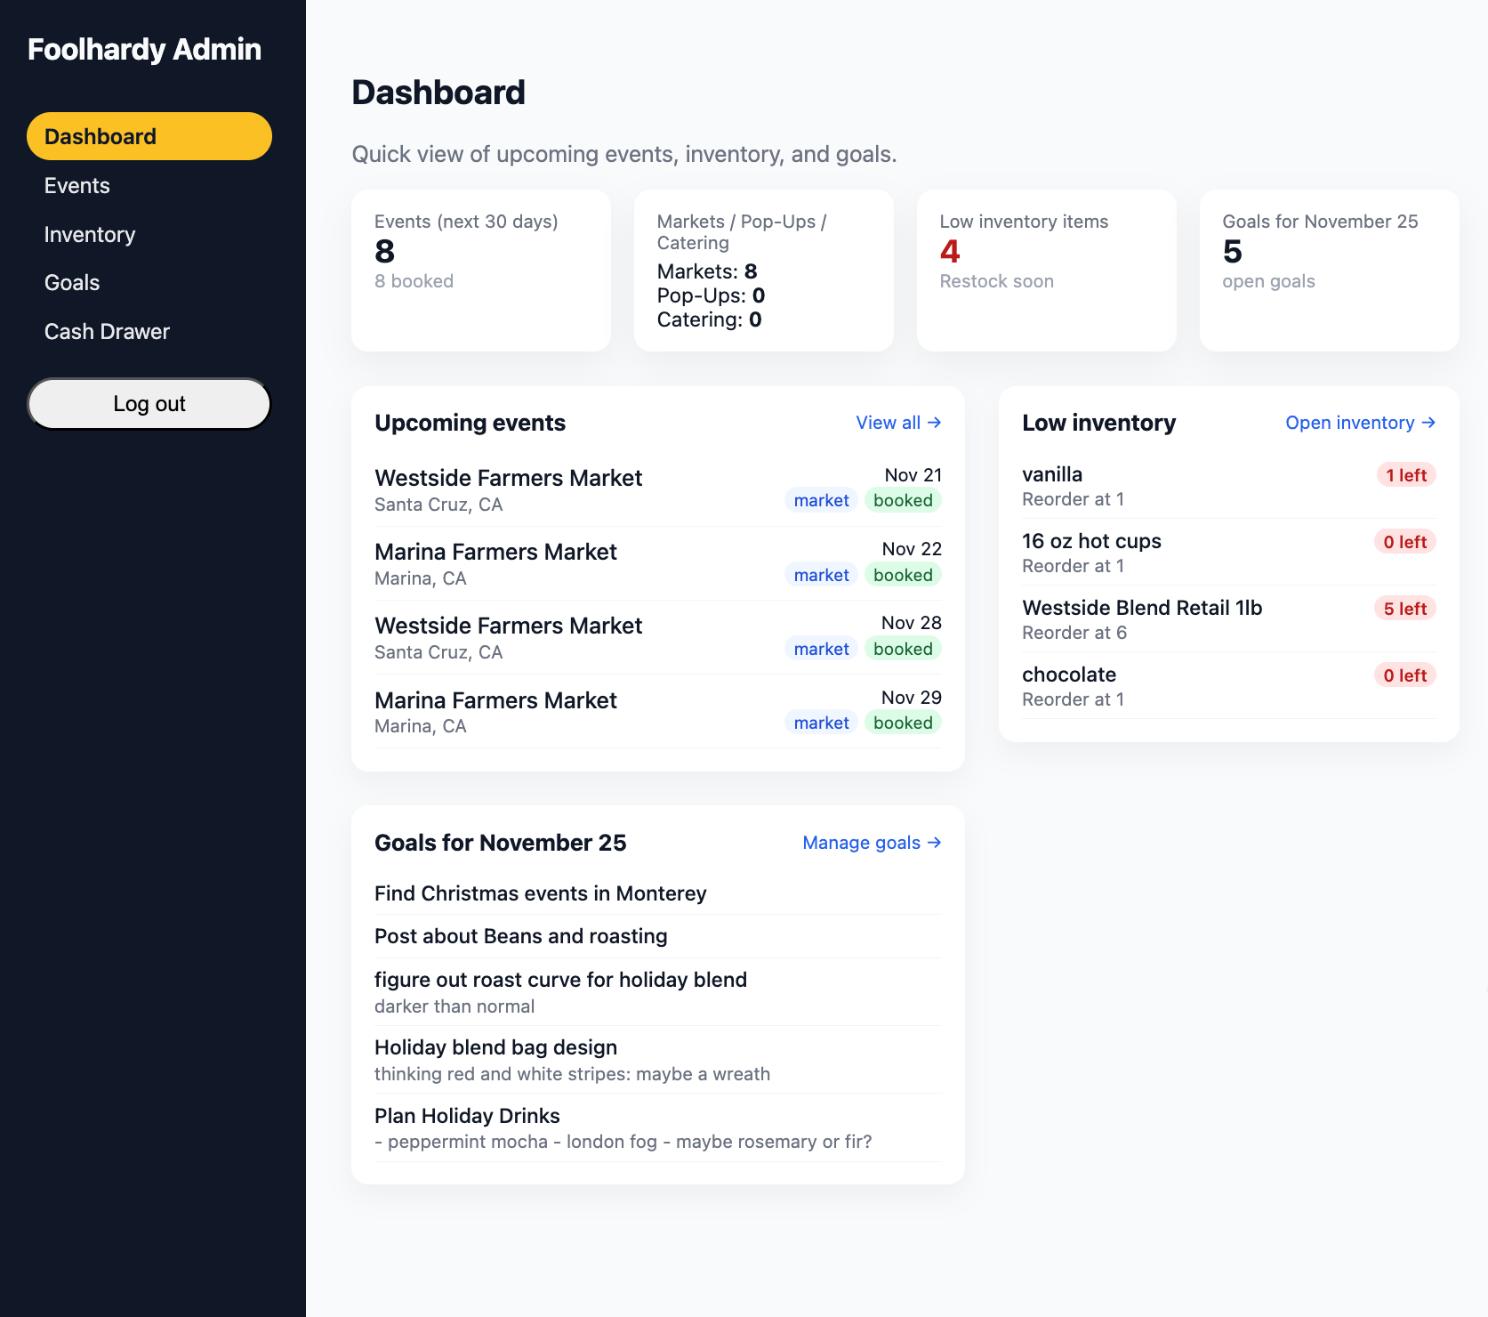The height and width of the screenshot is (1317, 1488).
Task: Open the Inventory sidebar item
Action: click(x=89, y=234)
